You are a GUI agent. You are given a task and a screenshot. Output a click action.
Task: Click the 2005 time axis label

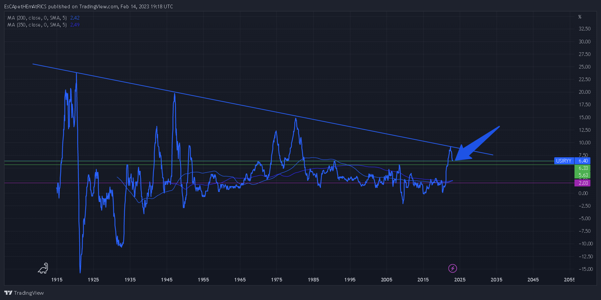click(387, 279)
